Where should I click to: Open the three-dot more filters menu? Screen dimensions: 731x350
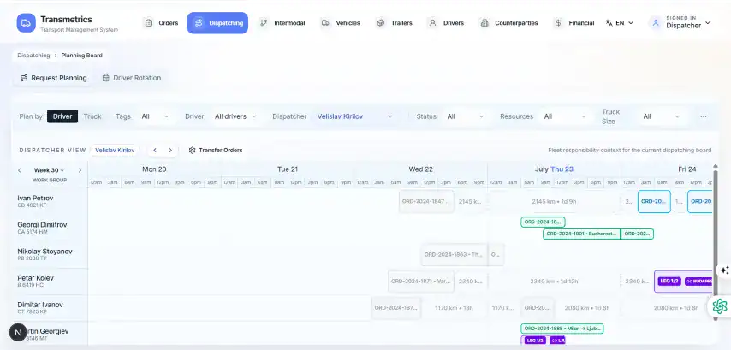704,116
